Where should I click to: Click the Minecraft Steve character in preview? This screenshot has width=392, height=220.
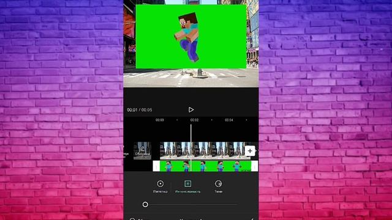(x=187, y=37)
